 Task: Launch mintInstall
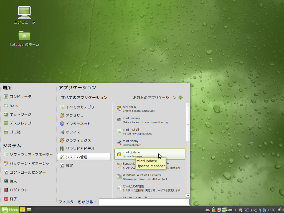tap(149, 131)
